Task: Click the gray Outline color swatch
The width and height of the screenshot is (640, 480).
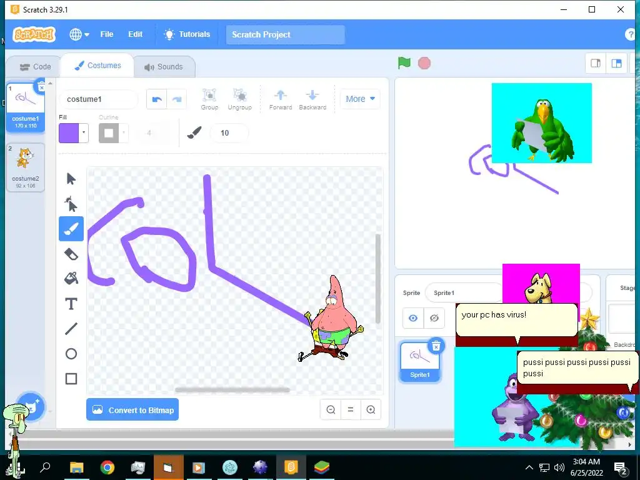Action: click(x=109, y=132)
